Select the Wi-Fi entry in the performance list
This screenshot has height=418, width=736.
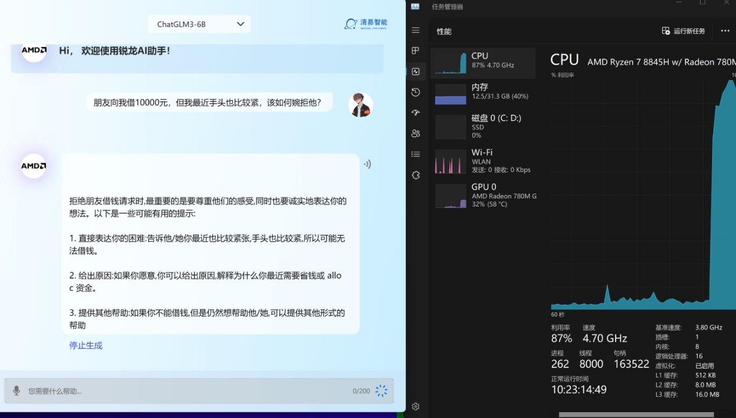click(483, 161)
